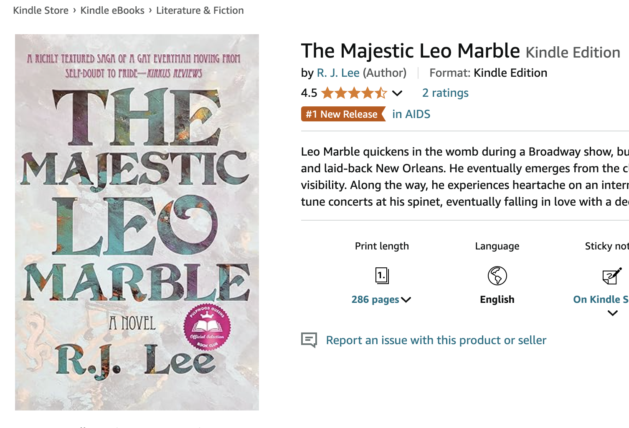Open the Kindle Store breadcrumb
Image resolution: width=629 pixels, height=428 pixels.
pos(41,10)
